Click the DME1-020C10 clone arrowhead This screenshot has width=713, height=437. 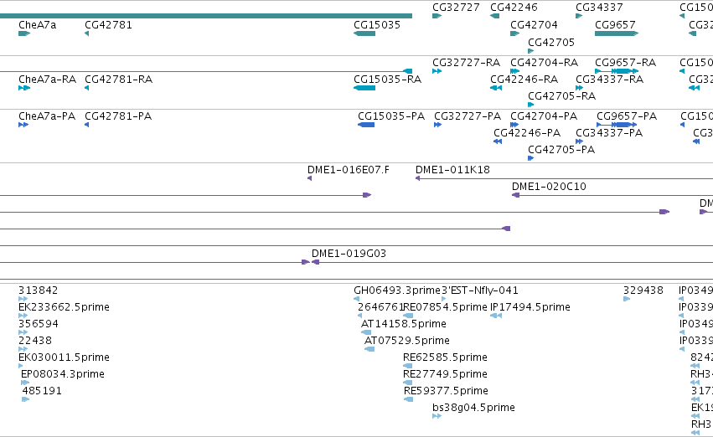click(515, 195)
